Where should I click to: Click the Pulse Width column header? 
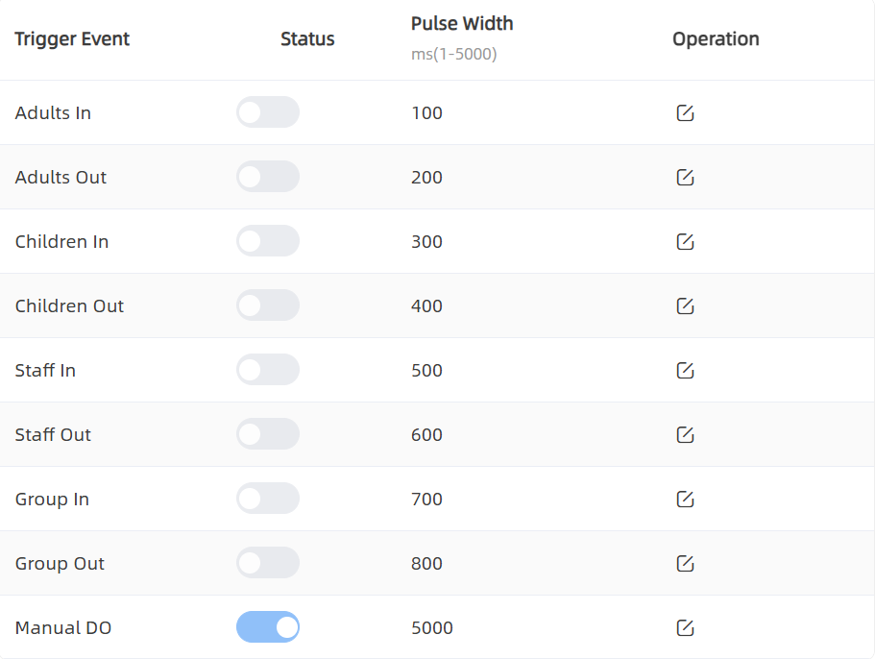[462, 24]
